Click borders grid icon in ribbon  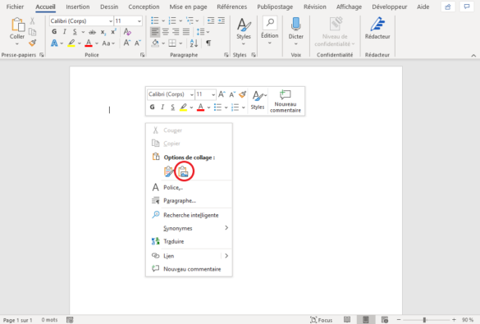point(172,43)
